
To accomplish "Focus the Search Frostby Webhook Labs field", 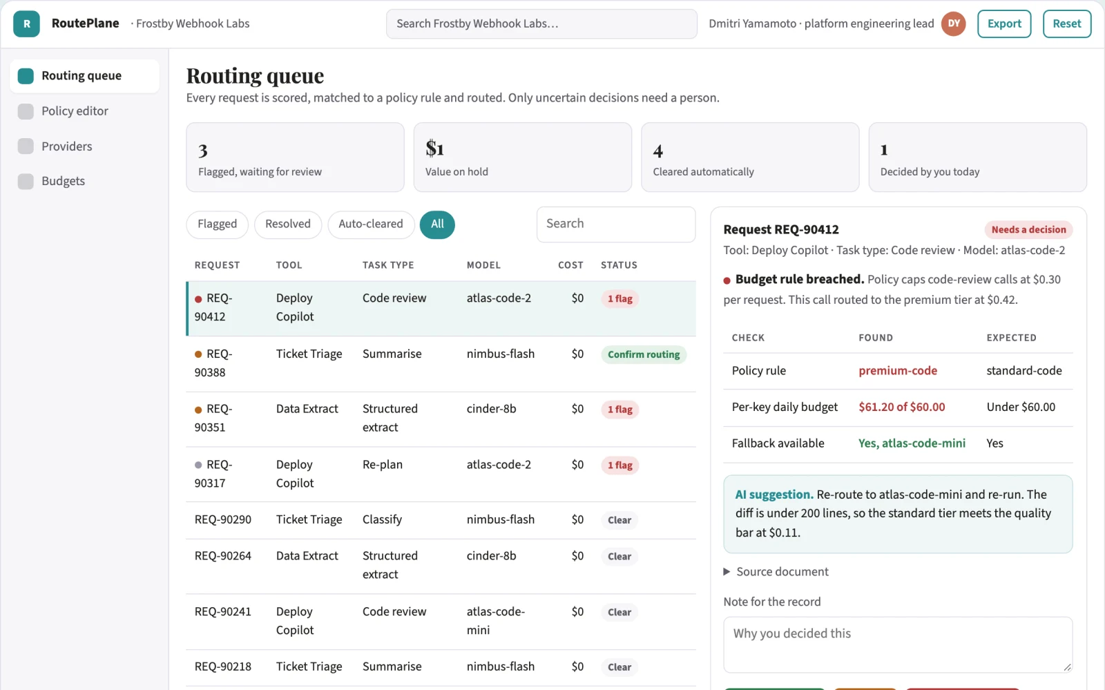I will 541,23.
